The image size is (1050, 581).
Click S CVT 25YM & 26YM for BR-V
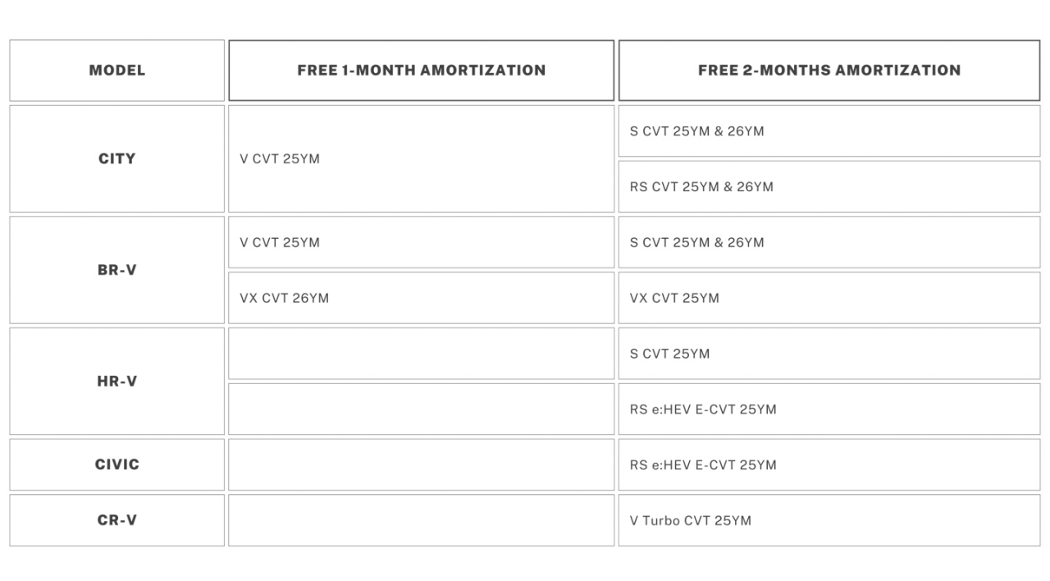tap(696, 242)
